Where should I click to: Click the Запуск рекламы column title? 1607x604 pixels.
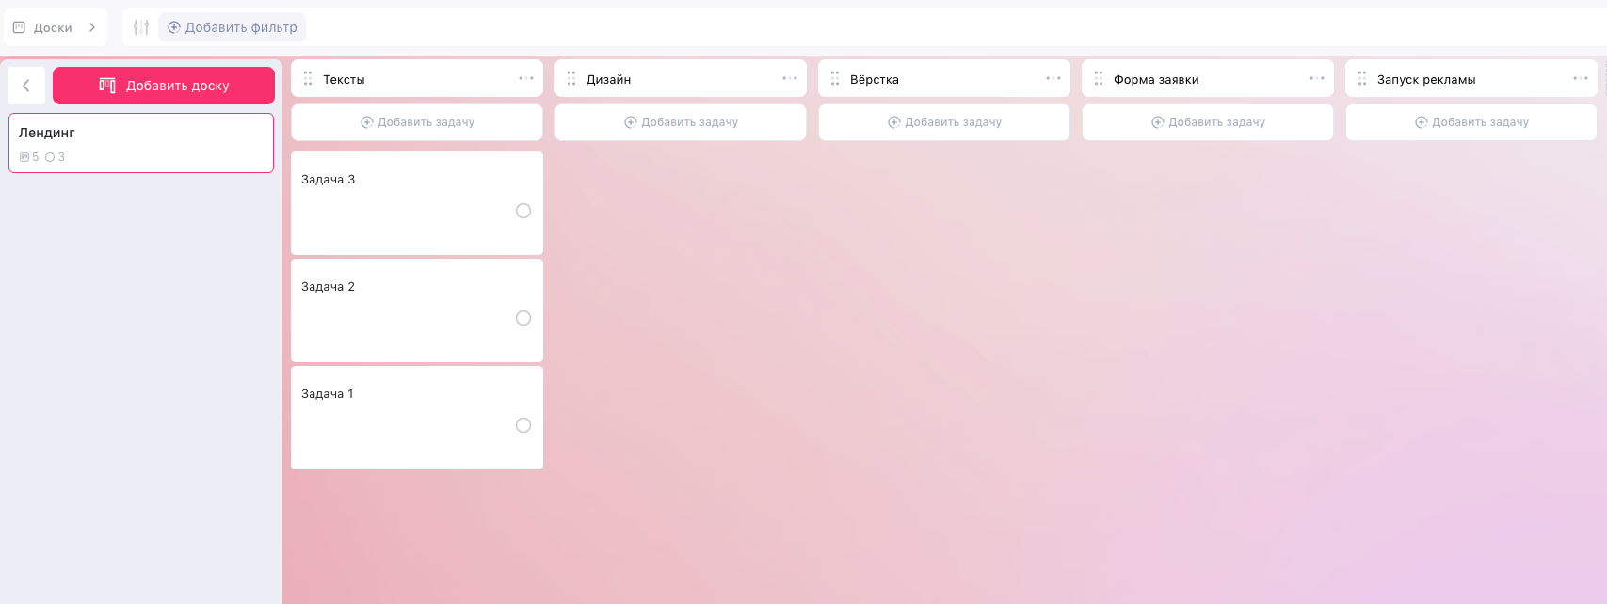1426,80
